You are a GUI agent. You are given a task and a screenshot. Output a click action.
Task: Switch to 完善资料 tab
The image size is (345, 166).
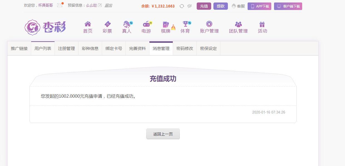(x=137, y=48)
